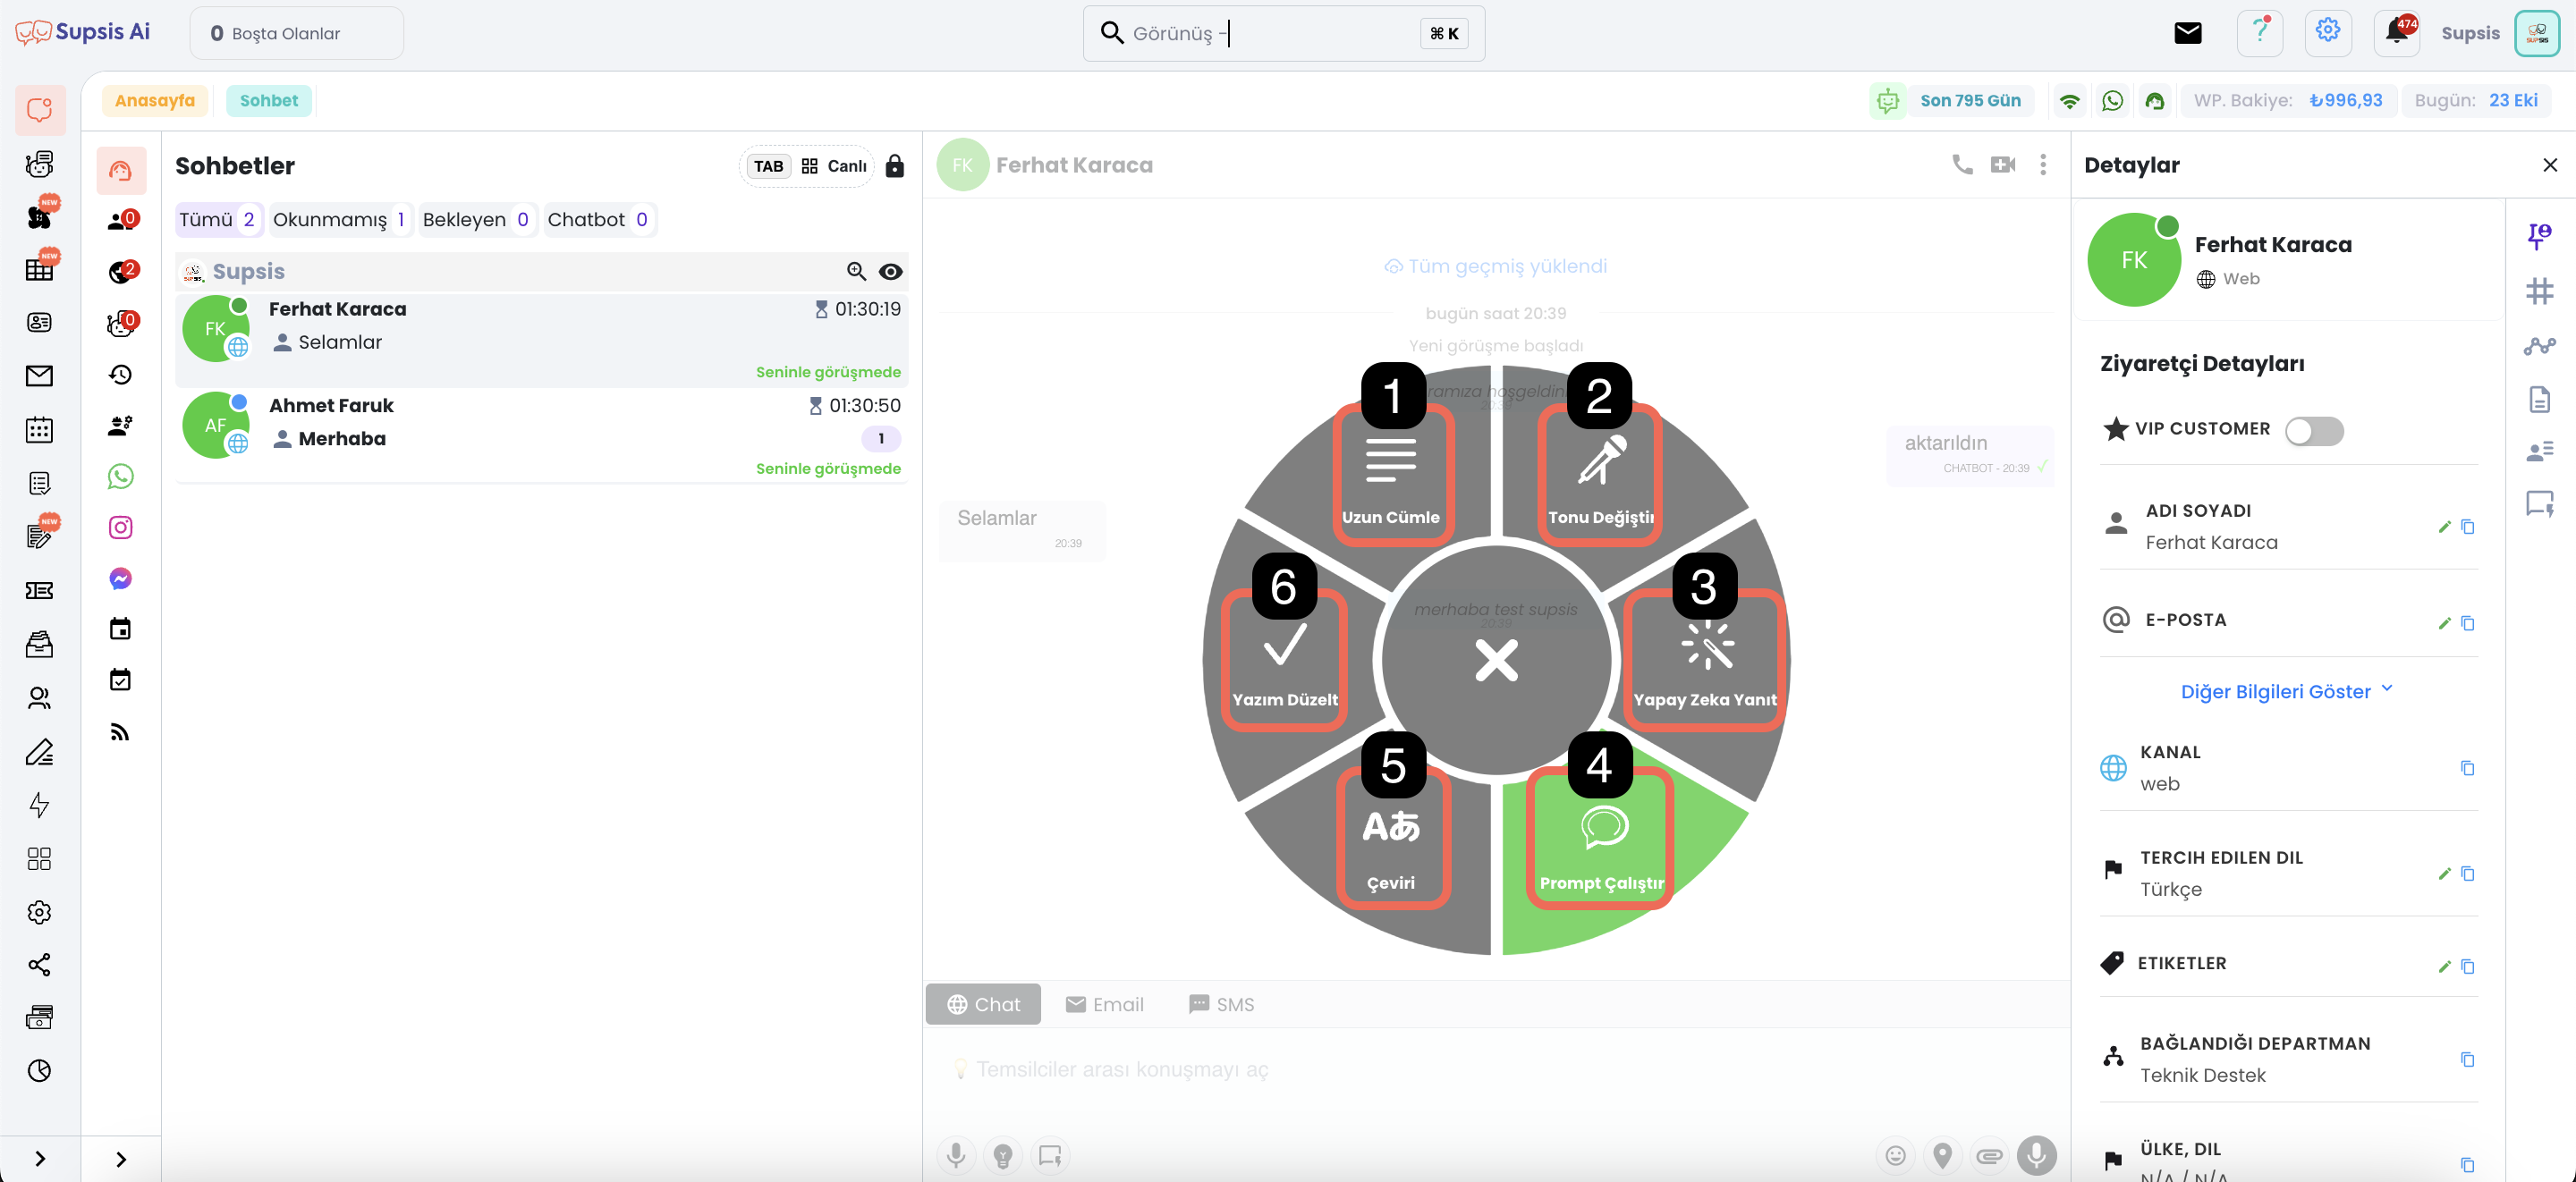Image resolution: width=2576 pixels, height=1182 pixels.
Task: Open notifications bell with 474 badge
Action: point(2397,33)
